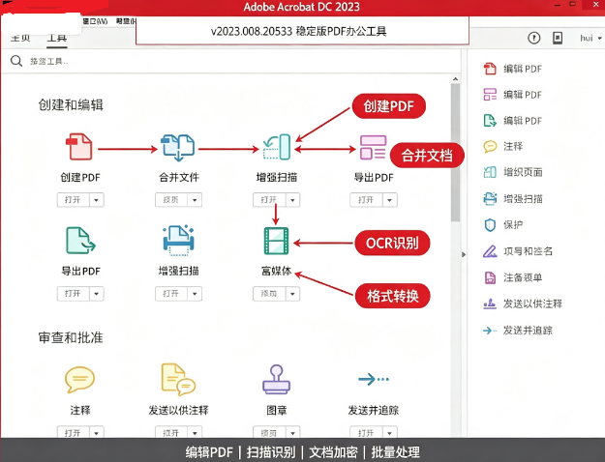The width and height of the screenshot is (605, 462).
Task: Click the purple form document icon in sidebar
Action: click(490, 277)
